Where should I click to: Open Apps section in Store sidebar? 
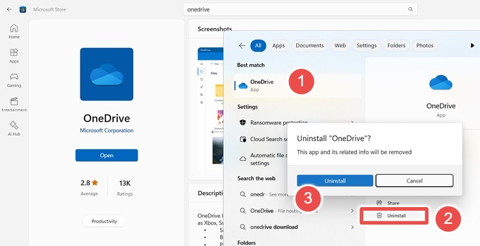point(14,56)
